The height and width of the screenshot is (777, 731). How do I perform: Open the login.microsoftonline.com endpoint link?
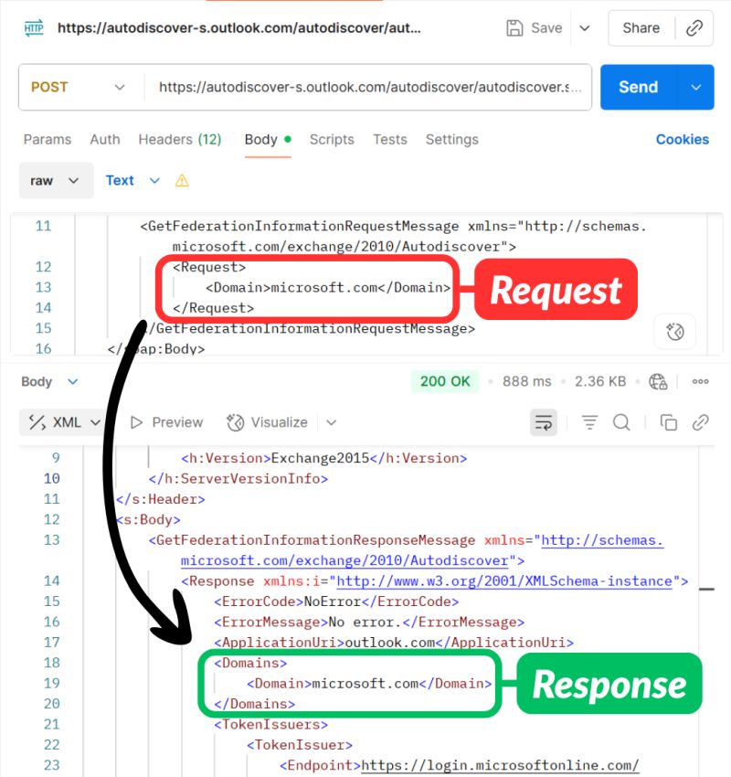point(500,766)
